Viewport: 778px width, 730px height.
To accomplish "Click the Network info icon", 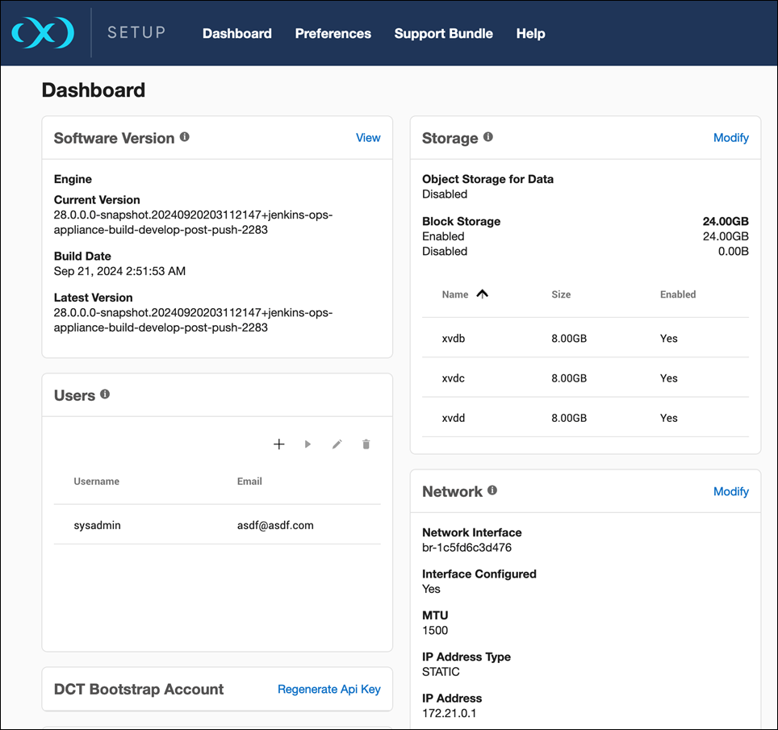I will pyautogui.click(x=492, y=490).
